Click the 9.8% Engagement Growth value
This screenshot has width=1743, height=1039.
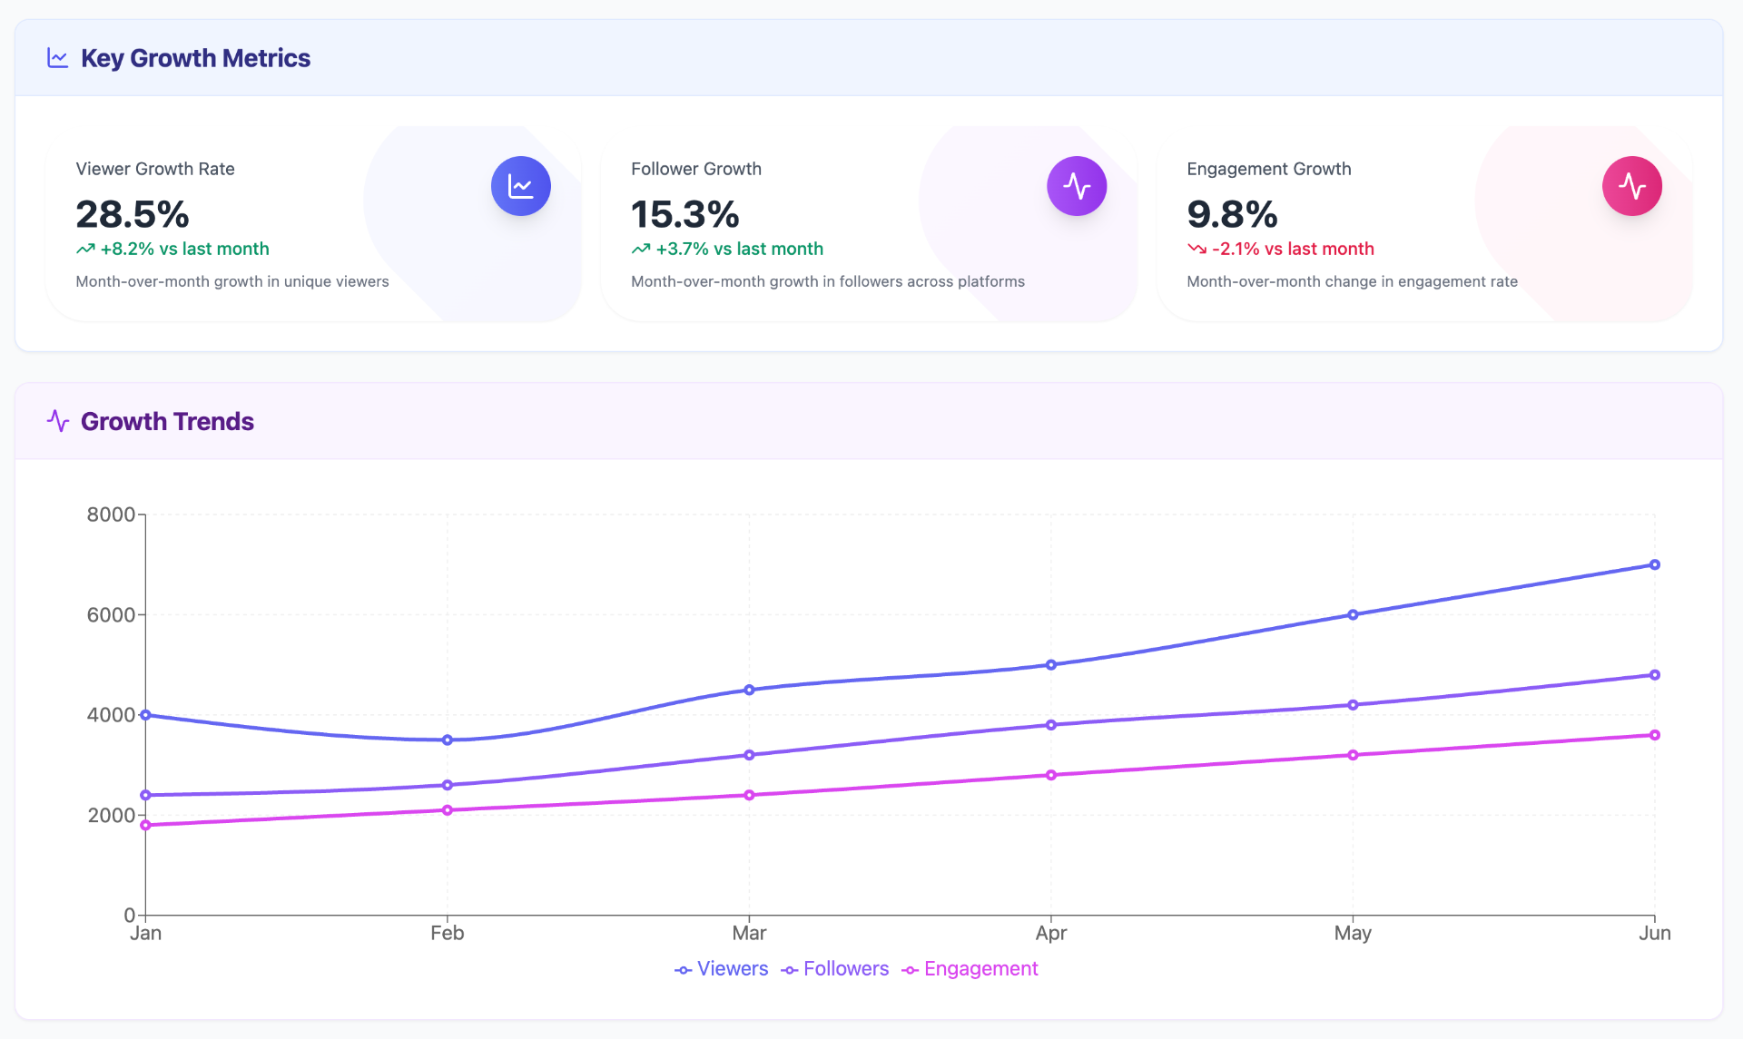(1232, 215)
